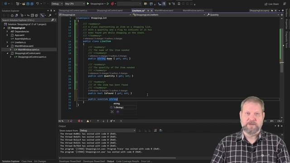The width and height of the screenshot is (290, 163).
Task: Toggle Word Wrap icon in Output toolbar
Action: click(161, 130)
